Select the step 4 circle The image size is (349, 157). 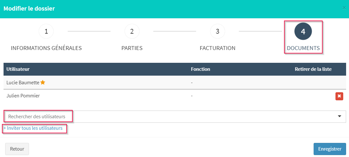[303, 31]
